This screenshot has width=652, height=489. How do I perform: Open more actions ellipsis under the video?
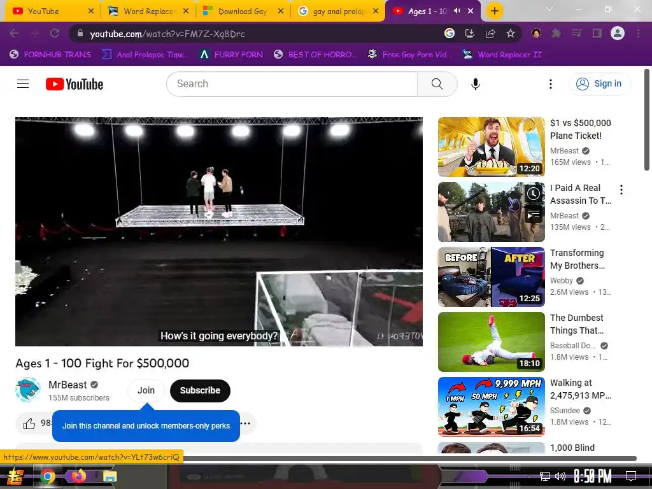[x=245, y=423]
